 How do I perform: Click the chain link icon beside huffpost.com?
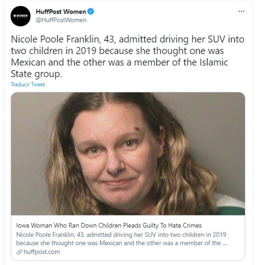click(19, 252)
